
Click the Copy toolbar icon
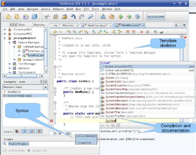point(56,17)
